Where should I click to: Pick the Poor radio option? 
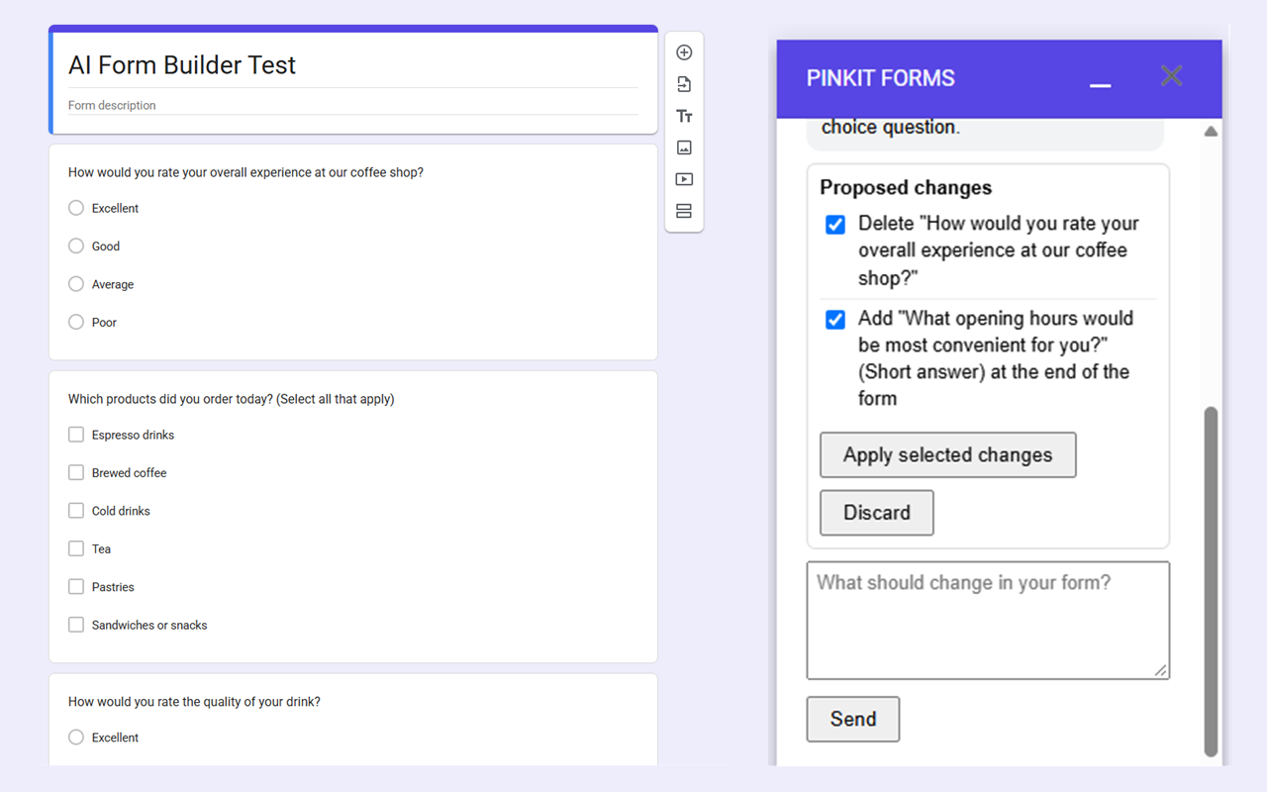tap(76, 322)
